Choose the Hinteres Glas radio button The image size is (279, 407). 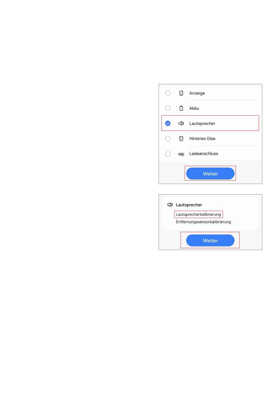click(168, 139)
